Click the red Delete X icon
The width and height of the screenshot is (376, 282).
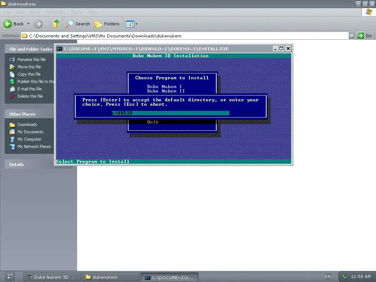pyautogui.click(x=12, y=97)
